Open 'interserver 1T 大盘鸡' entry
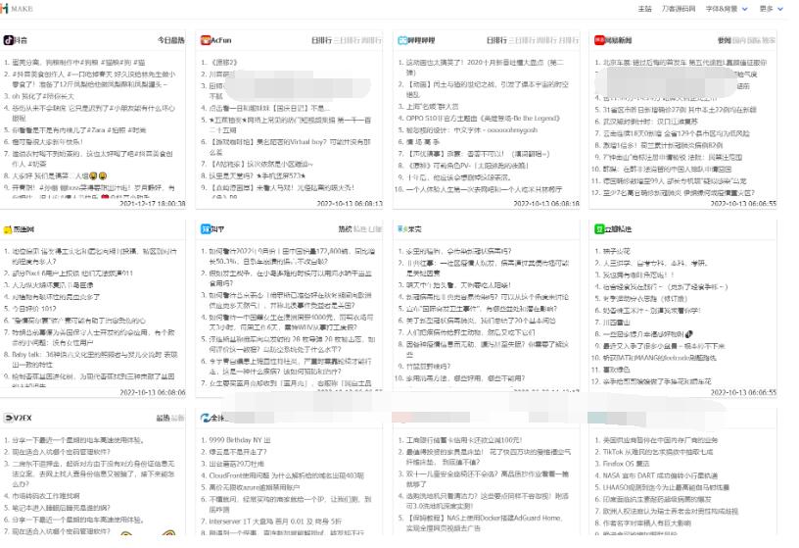799x548 pixels. (x=275, y=522)
